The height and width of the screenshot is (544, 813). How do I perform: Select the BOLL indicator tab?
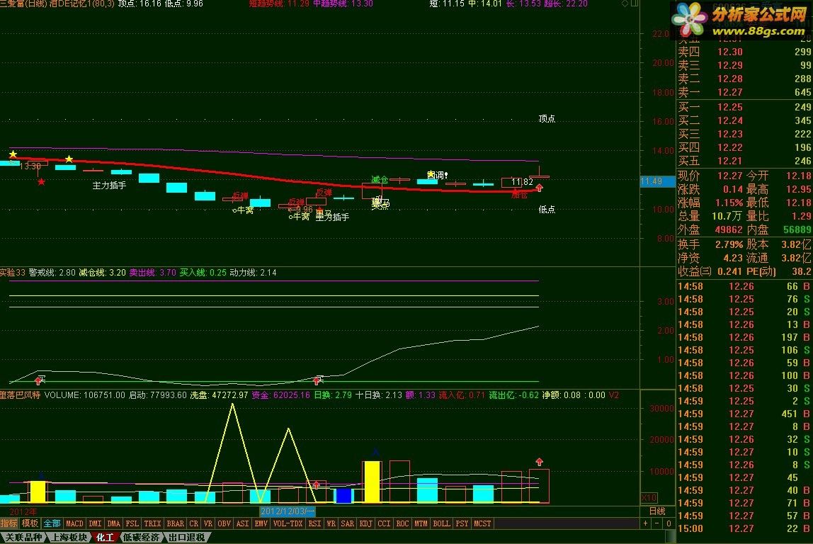[x=442, y=523]
